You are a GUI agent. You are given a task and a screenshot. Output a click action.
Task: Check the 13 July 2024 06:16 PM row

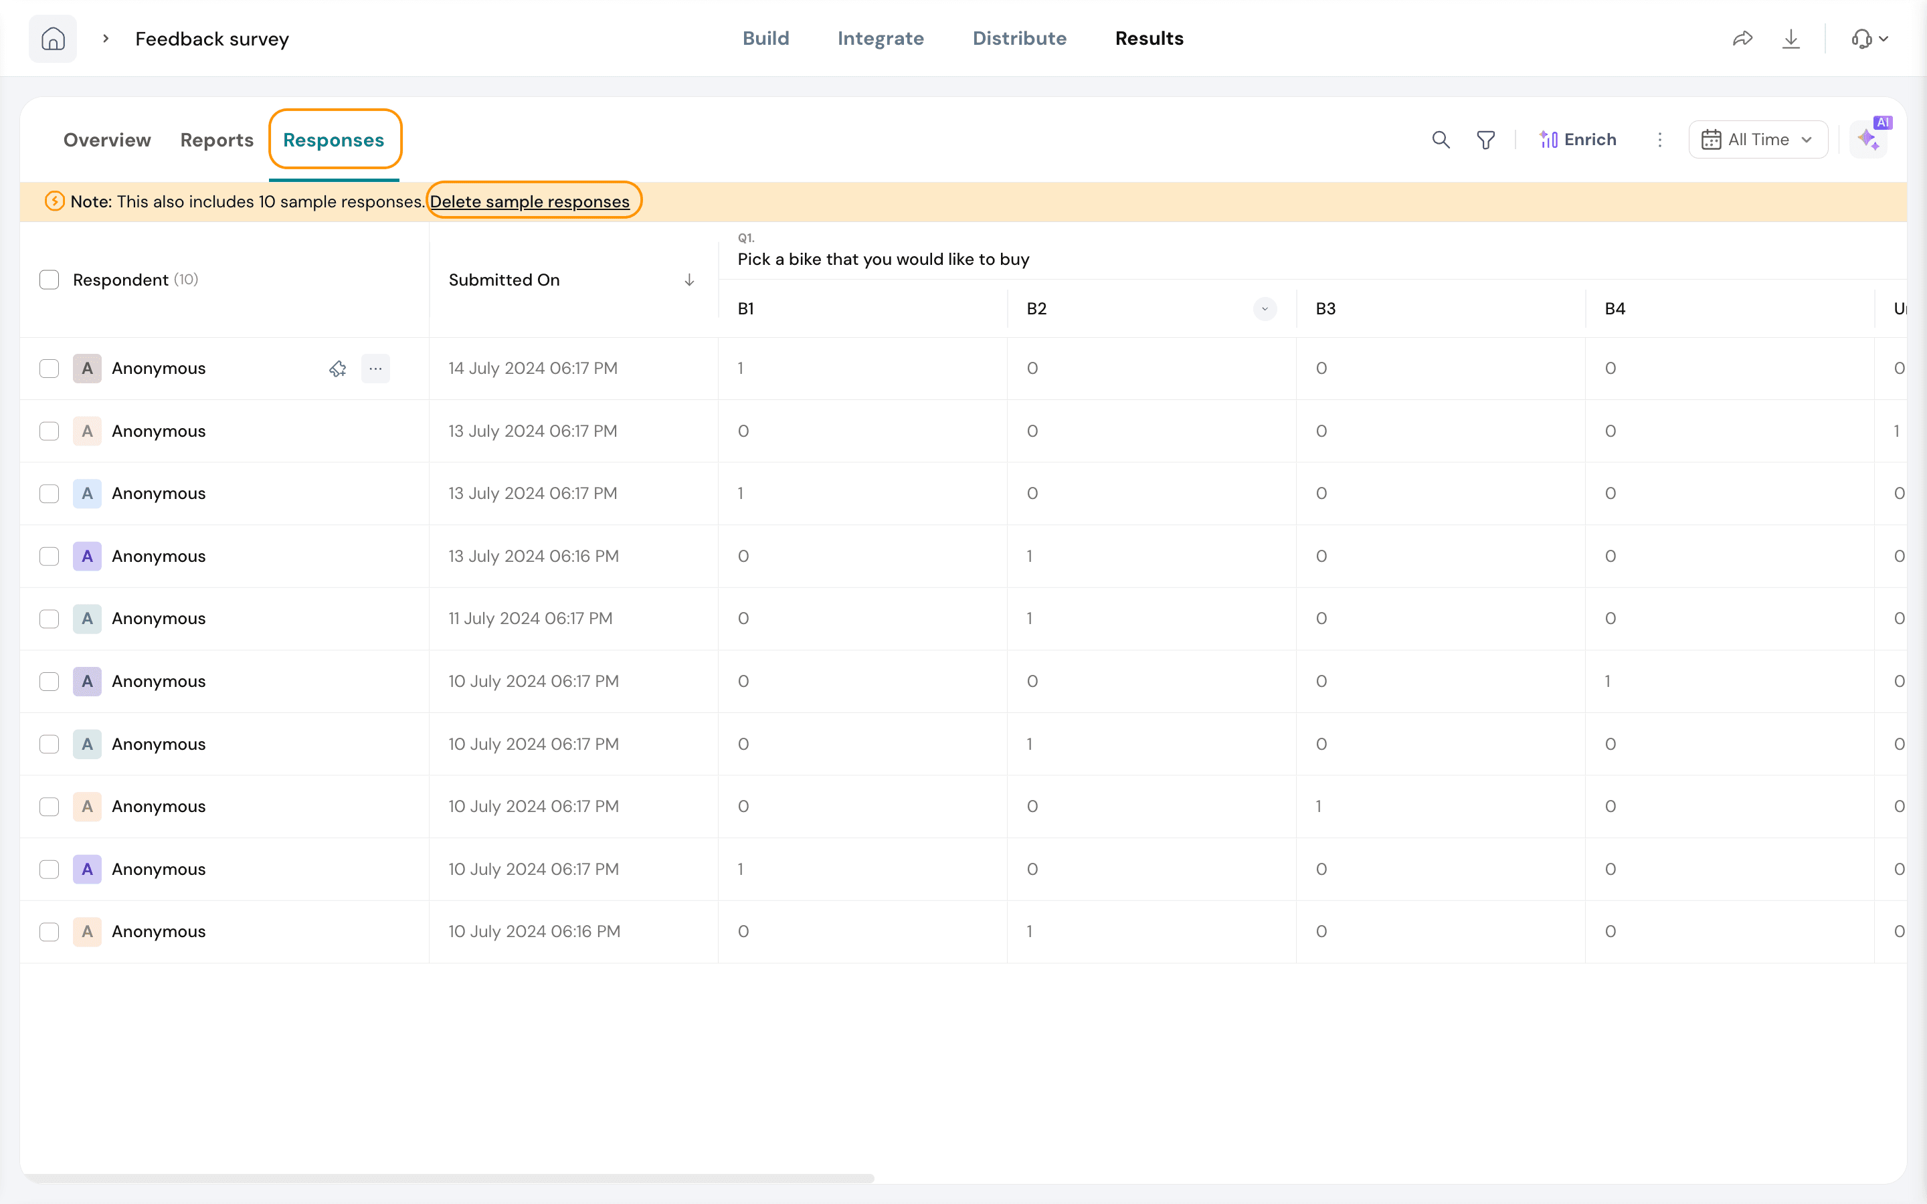click(50, 557)
